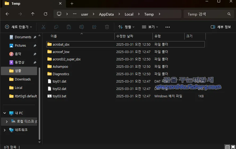The image size is (236, 149).
Task: Select the acrocef_low folder
Action: tap(126, 52)
